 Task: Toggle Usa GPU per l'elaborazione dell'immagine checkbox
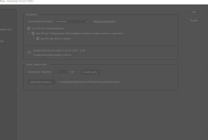pyautogui.click(x=33, y=33)
